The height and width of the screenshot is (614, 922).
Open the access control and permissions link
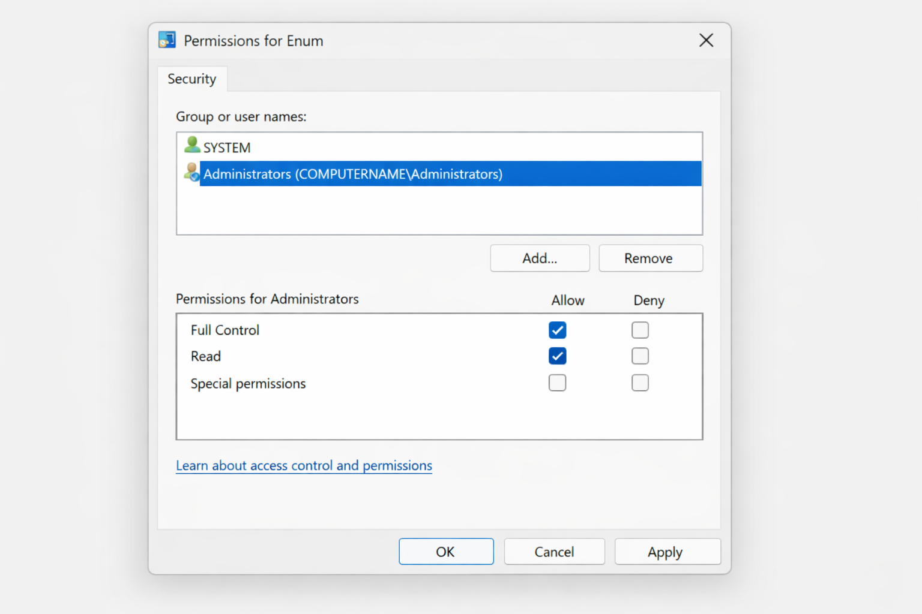pos(303,465)
